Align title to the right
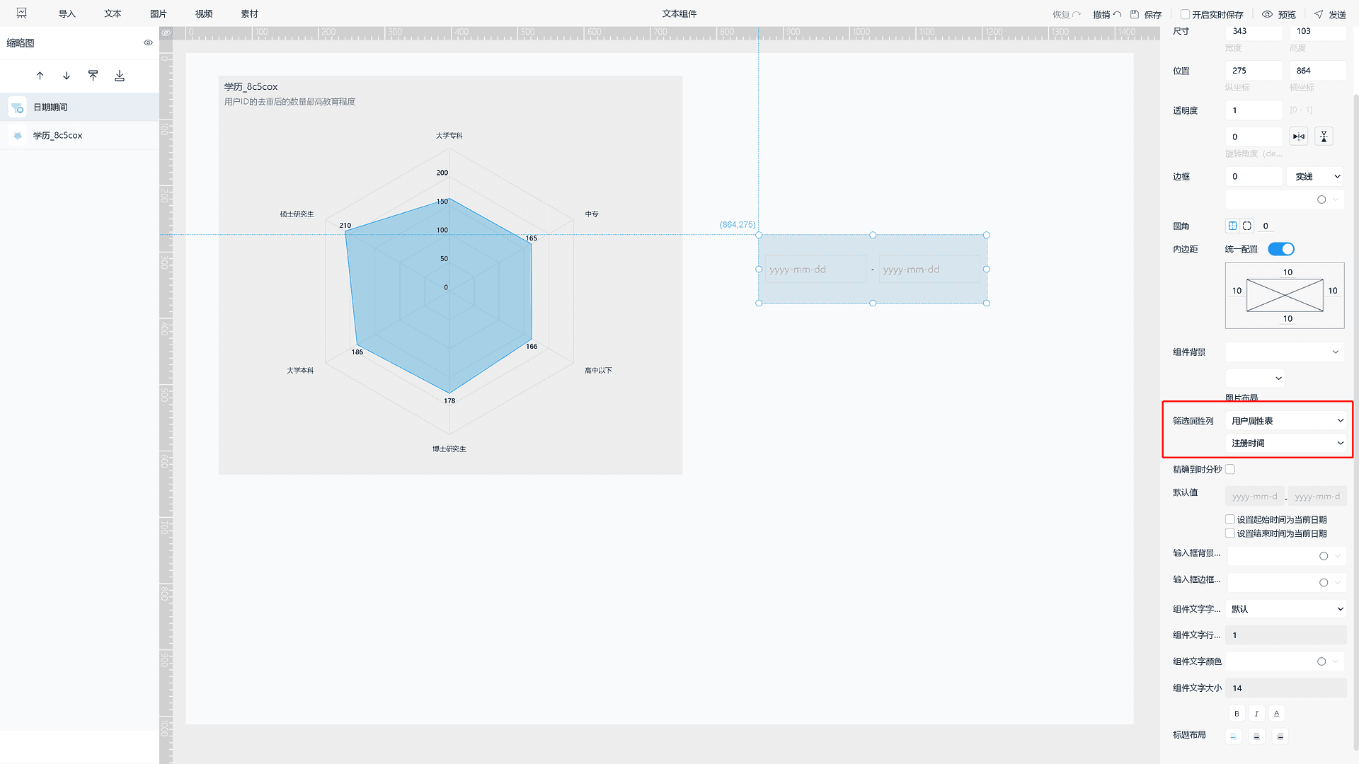This screenshot has height=764, width=1359. 1280,736
